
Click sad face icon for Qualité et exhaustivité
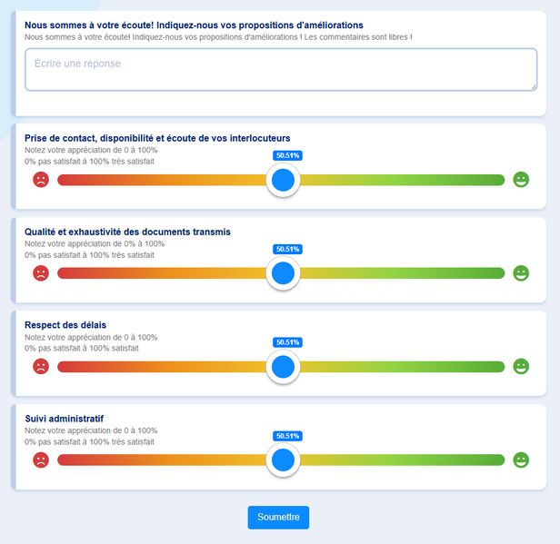(41, 273)
